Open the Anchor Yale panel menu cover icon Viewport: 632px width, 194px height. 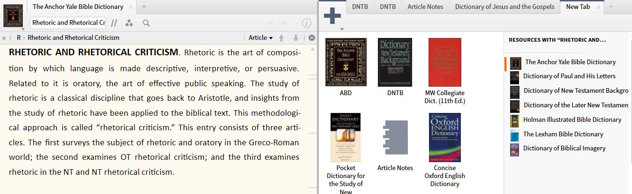tap(13, 17)
